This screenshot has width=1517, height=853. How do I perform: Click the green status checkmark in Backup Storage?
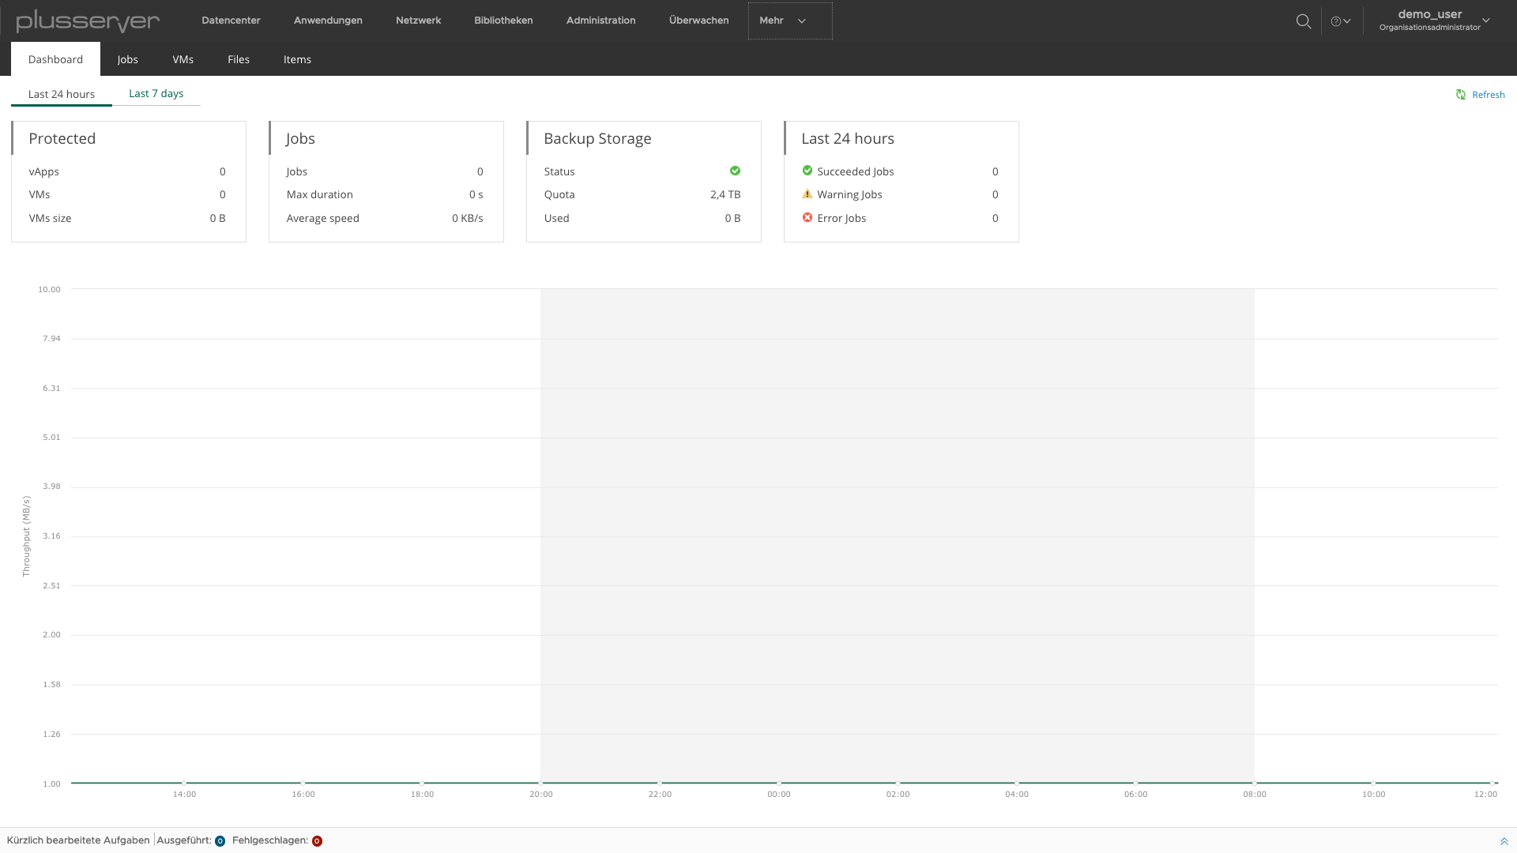[x=735, y=170]
